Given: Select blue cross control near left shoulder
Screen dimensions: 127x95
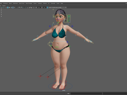Looking at the screenshot, I should coord(72,26).
